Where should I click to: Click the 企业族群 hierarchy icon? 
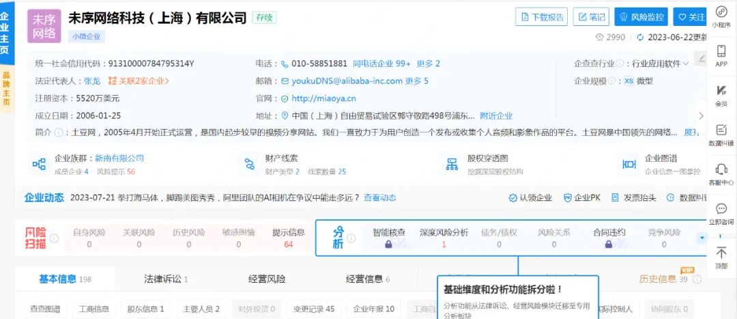click(x=39, y=164)
